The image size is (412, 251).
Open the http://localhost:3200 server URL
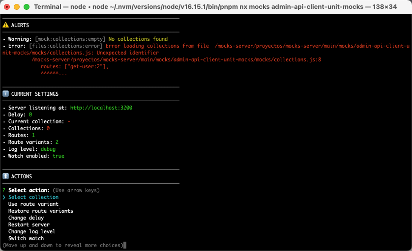tap(101, 108)
